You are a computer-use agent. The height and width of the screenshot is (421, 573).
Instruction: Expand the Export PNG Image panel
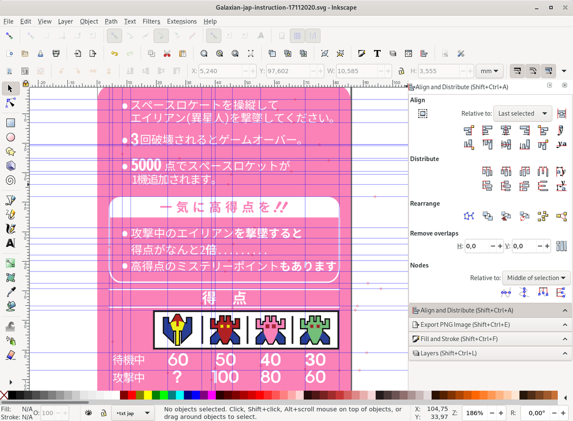(490, 325)
